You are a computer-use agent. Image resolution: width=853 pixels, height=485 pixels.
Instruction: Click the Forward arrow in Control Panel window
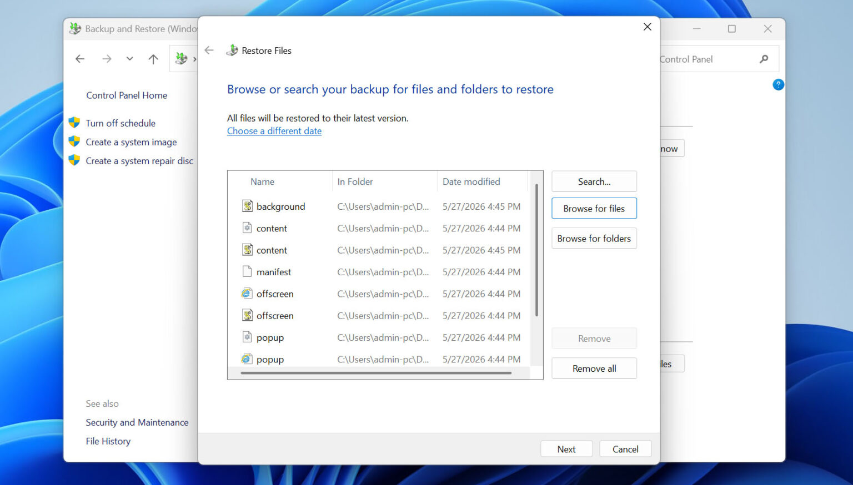point(107,59)
